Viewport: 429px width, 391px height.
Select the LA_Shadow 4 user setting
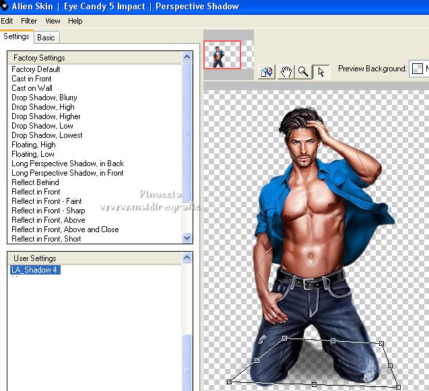[35, 270]
